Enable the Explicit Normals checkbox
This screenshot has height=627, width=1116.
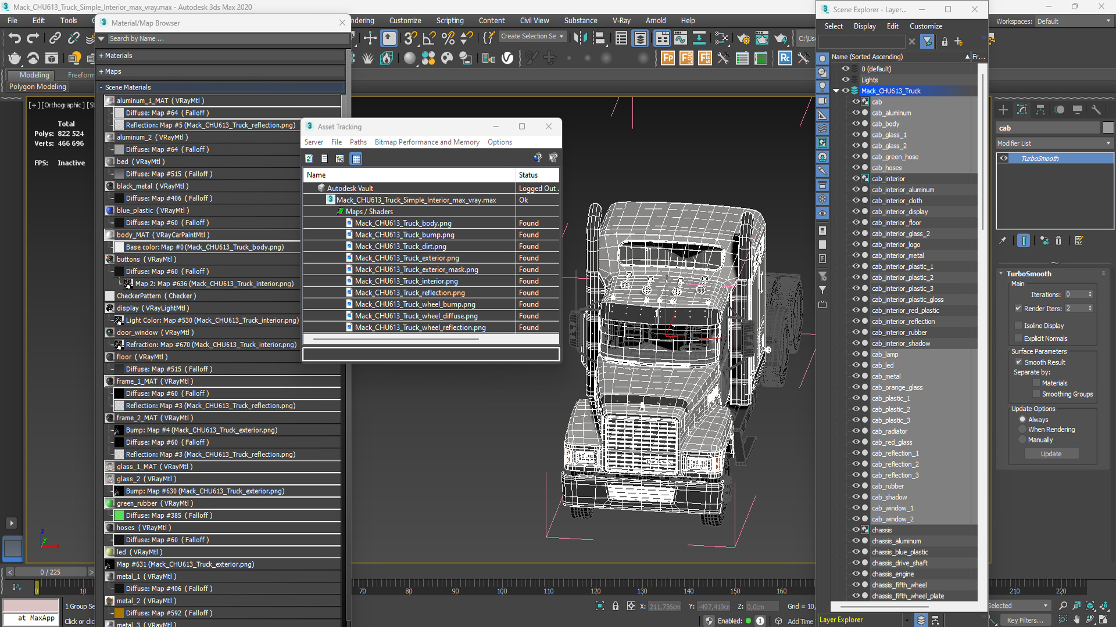pos(1018,338)
